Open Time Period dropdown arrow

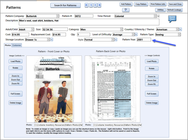(155, 16)
